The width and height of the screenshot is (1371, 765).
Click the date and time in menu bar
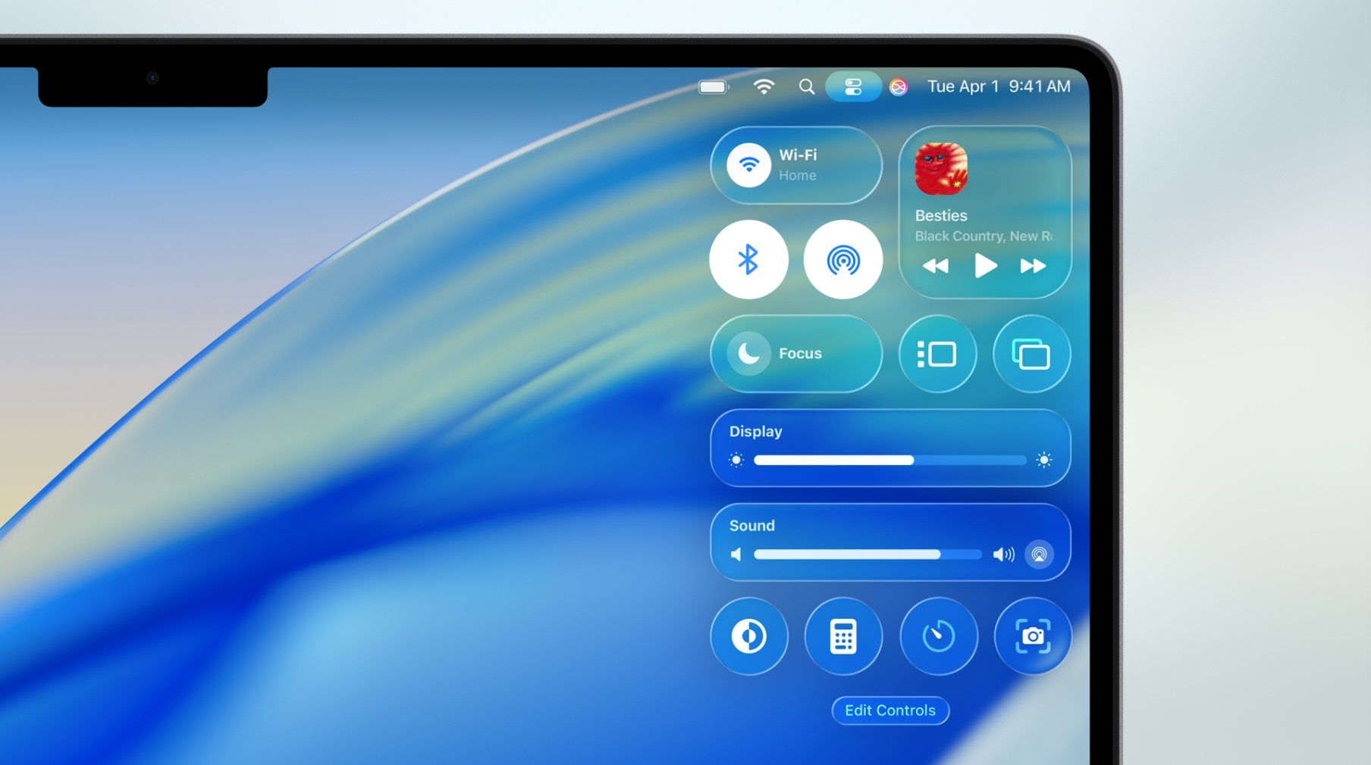(x=999, y=87)
